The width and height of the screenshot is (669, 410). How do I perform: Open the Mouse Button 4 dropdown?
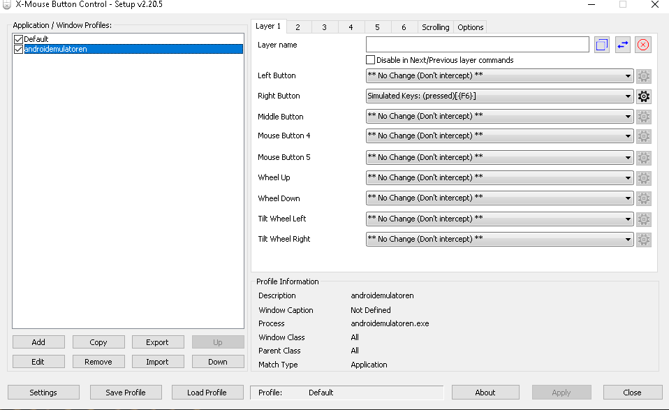[x=499, y=136]
